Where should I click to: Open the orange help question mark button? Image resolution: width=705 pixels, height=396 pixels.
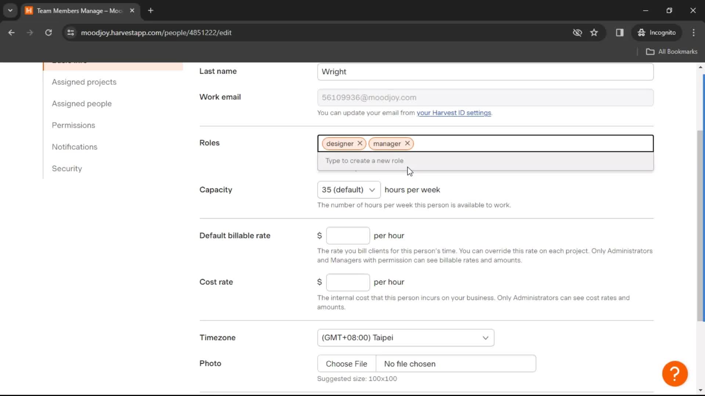point(675,374)
